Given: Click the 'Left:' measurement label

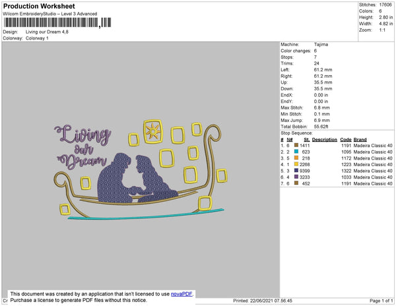Looking at the screenshot, I should (285, 70).
